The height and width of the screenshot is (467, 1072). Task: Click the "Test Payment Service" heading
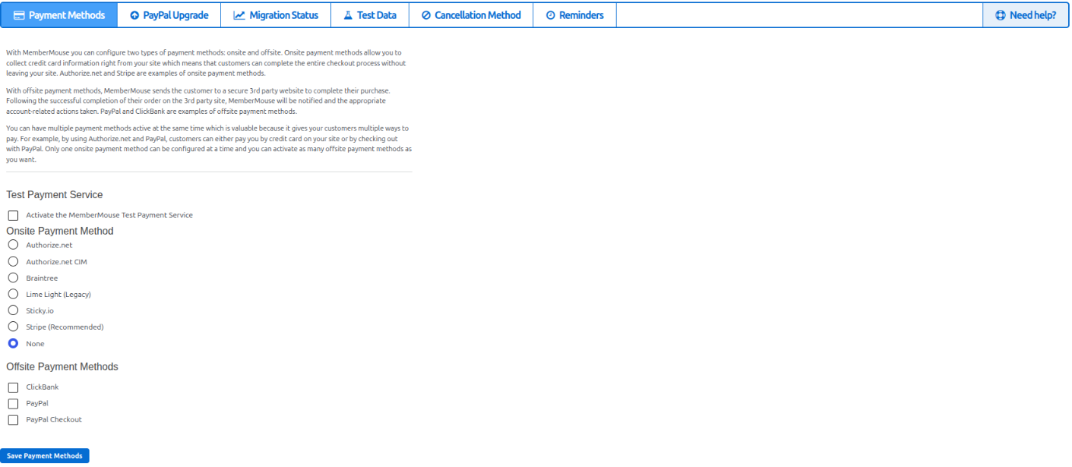pos(55,195)
